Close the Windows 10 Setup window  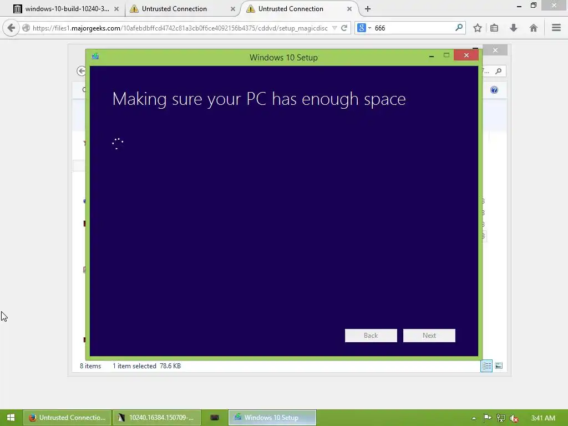click(466, 55)
